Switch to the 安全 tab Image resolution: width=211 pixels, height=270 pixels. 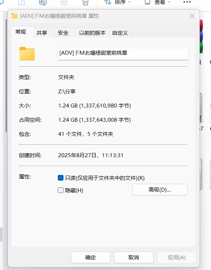tap(63, 33)
